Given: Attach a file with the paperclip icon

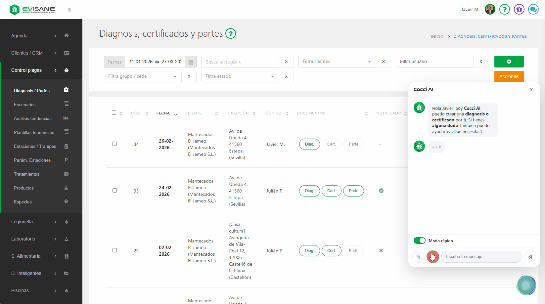Looking at the screenshot, I should tap(418, 257).
